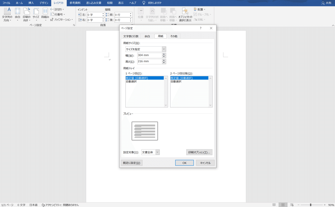Open the 行番号 line numbers dropdown
335x207 pixels.
(x=58, y=15)
